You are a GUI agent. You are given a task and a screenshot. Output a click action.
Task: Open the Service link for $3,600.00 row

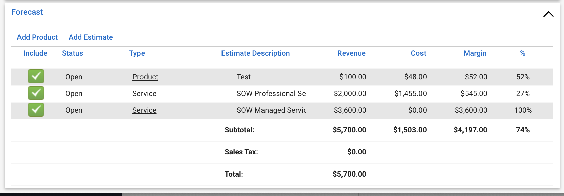coord(144,110)
